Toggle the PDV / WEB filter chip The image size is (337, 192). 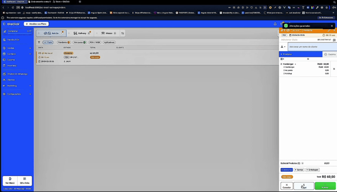point(95,42)
